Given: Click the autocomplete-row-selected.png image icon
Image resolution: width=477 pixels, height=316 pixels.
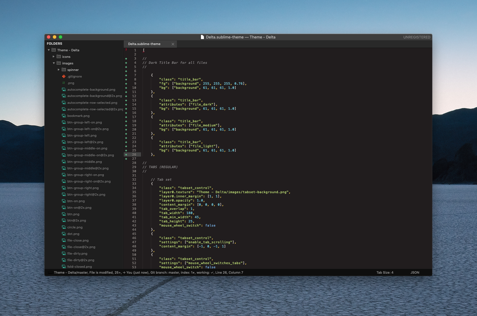Looking at the screenshot, I should tap(64, 103).
